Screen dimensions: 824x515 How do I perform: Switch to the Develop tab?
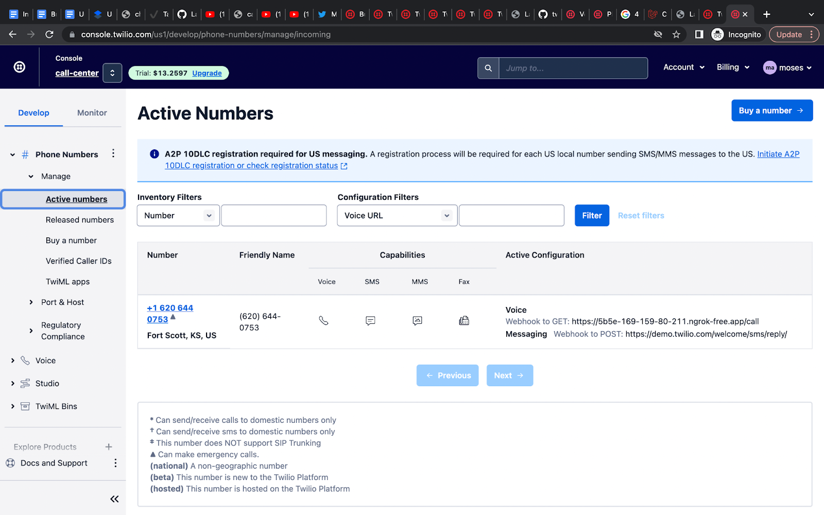[x=33, y=113]
